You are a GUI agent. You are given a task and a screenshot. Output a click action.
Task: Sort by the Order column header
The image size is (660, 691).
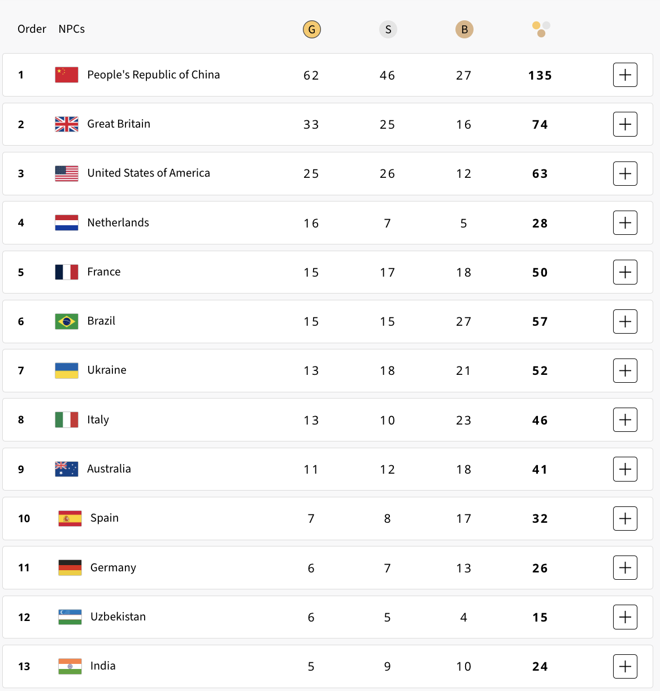point(32,29)
